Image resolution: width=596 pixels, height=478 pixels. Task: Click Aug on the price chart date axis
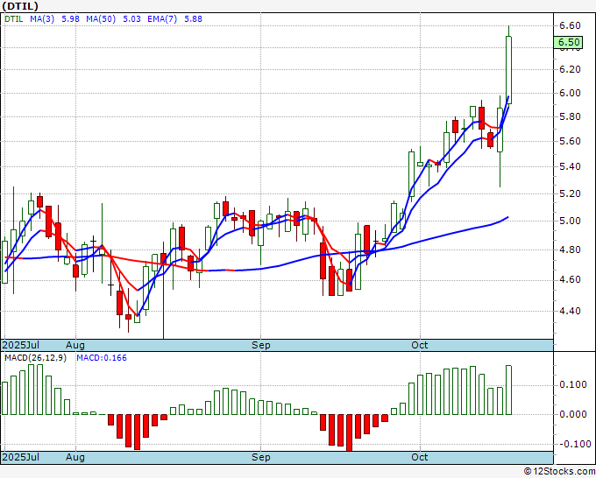pos(74,345)
